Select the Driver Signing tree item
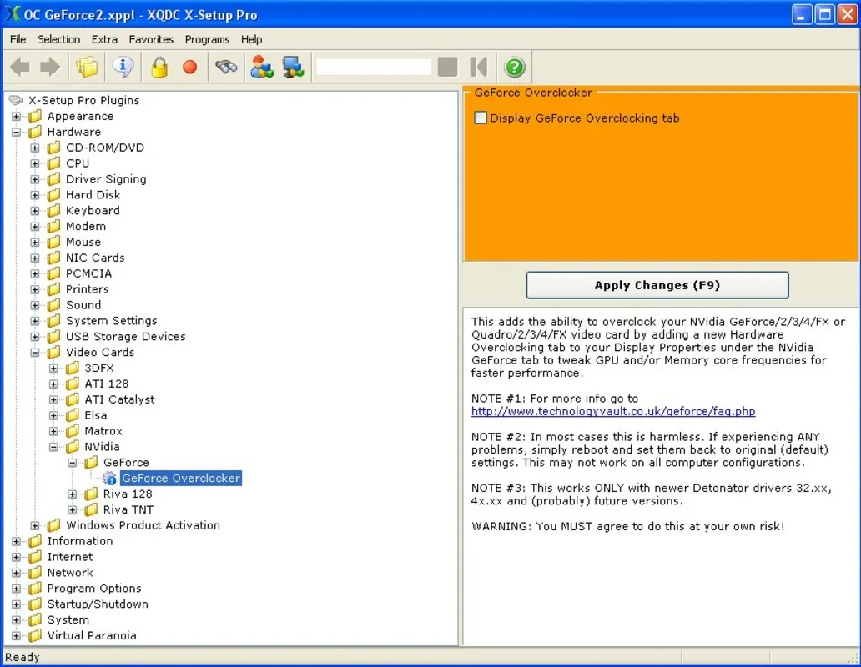This screenshot has height=667, width=861. tap(106, 179)
